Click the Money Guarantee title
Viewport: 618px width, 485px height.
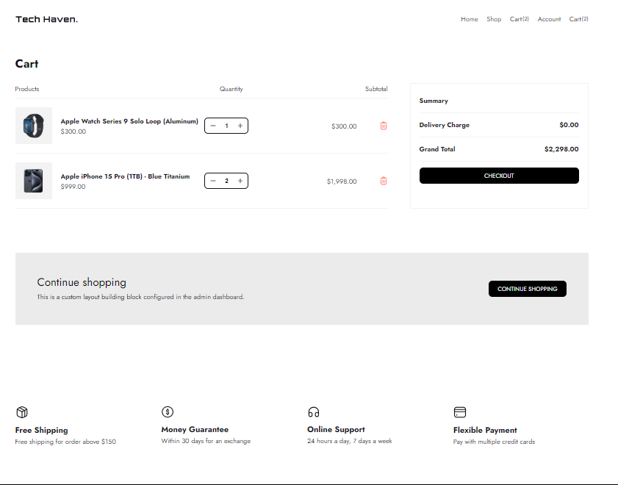point(195,429)
